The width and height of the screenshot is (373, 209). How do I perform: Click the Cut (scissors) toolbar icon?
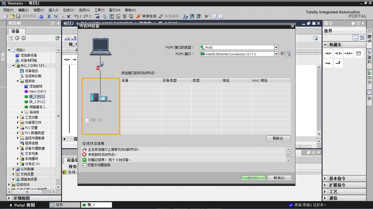[x=49, y=16]
